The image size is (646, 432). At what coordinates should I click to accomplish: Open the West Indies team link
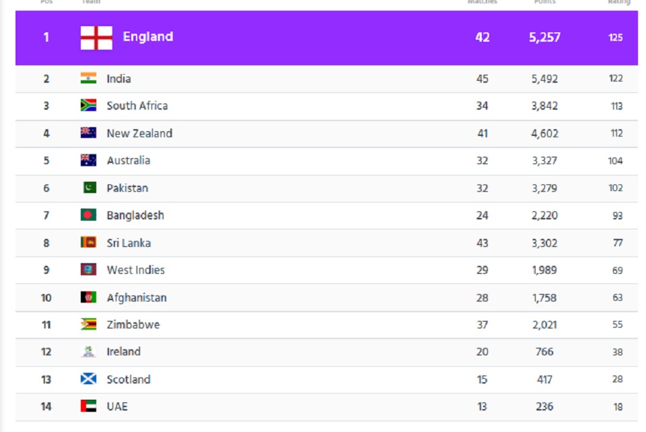click(135, 270)
